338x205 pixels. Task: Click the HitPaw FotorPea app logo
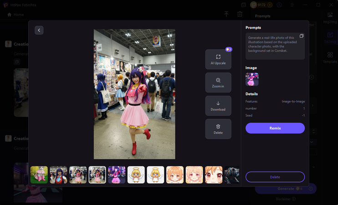6,5
